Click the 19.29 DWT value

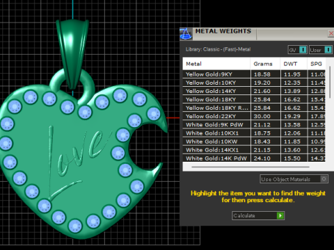click(292, 116)
